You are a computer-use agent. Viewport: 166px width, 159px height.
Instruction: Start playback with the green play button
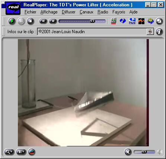[12, 21]
